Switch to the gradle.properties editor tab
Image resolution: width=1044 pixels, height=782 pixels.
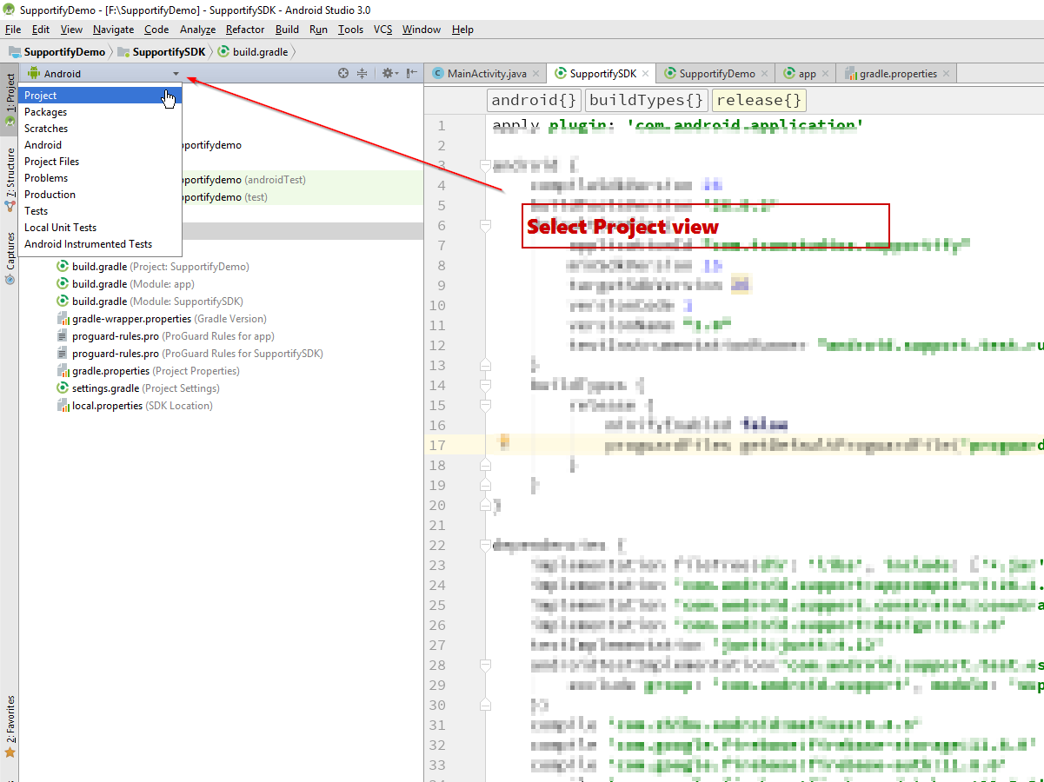(x=898, y=74)
